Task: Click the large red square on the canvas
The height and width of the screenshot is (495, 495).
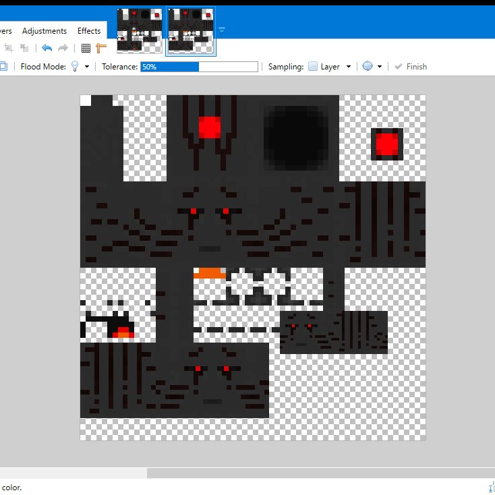Action: 210,127
